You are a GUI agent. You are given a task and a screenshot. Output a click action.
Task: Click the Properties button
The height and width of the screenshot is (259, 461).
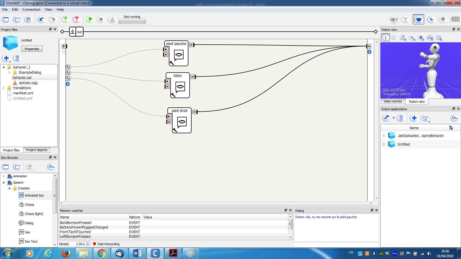pyautogui.click(x=32, y=49)
